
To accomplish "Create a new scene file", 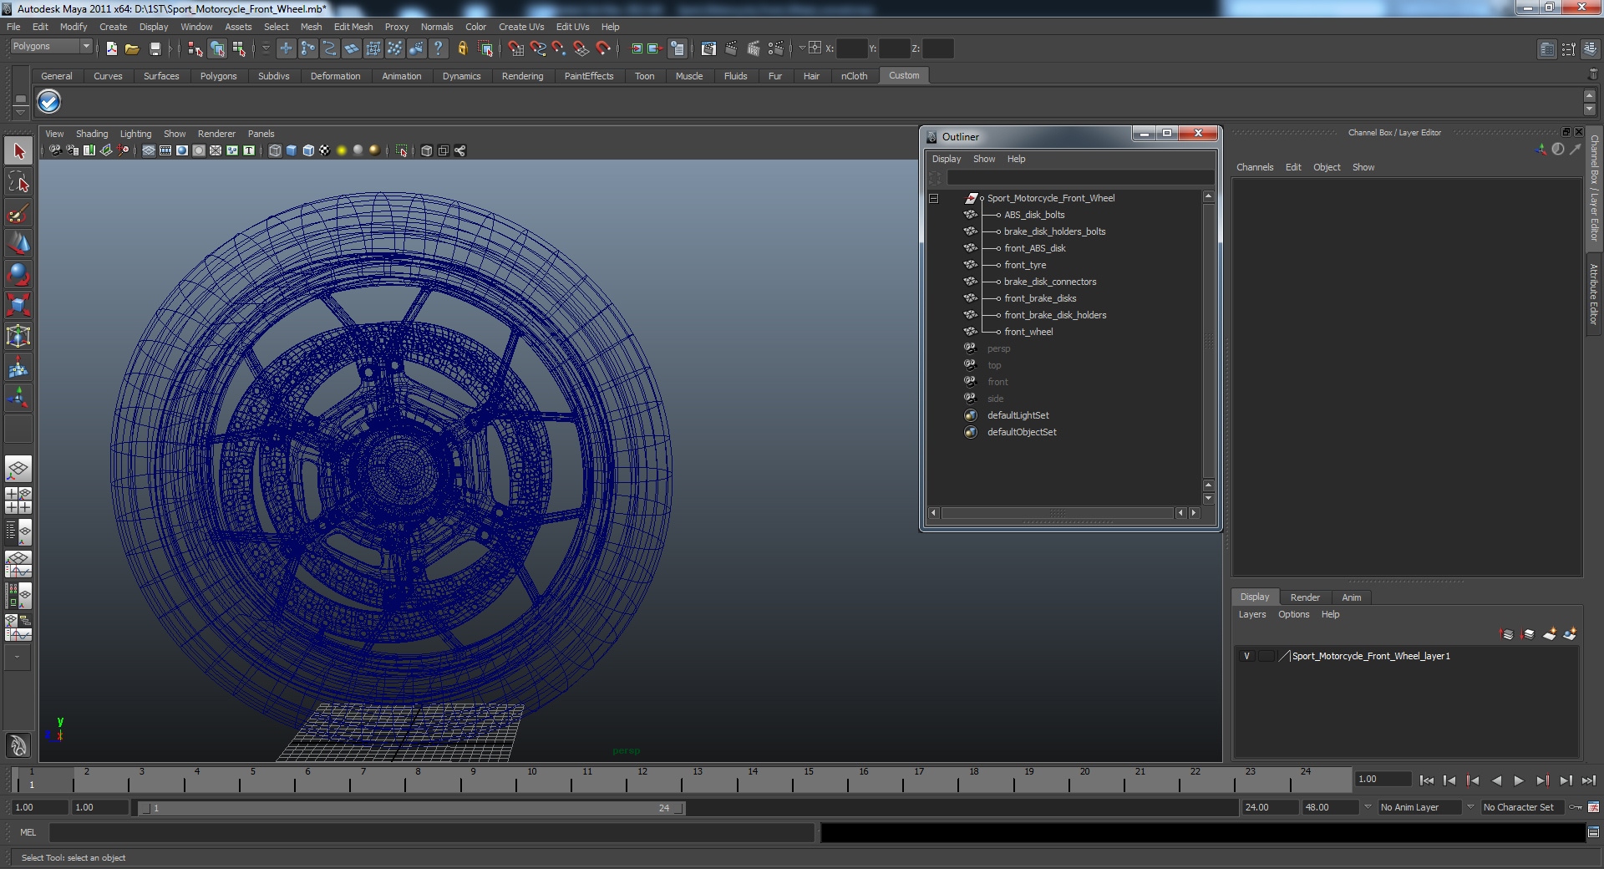I will point(112,48).
